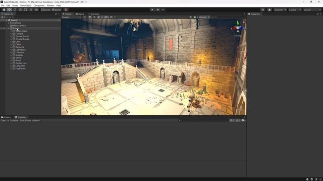
Task: Open the Layers dropdown
Action: 295,10
